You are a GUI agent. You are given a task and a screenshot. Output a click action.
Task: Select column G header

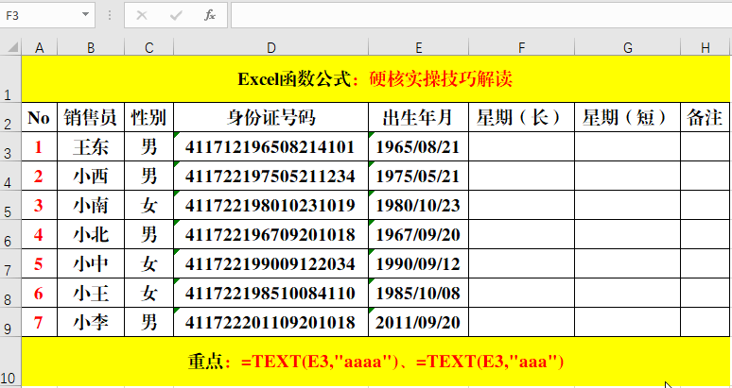[x=627, y=47]
